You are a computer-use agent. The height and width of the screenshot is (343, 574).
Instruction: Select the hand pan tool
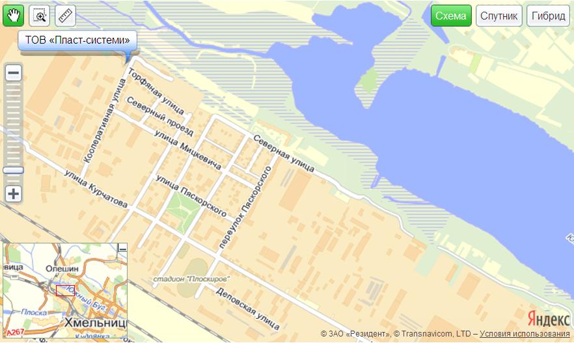point(13,16)
